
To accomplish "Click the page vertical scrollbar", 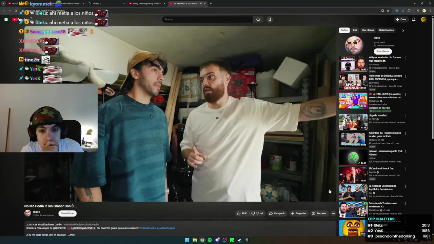I will click(432, 78).
